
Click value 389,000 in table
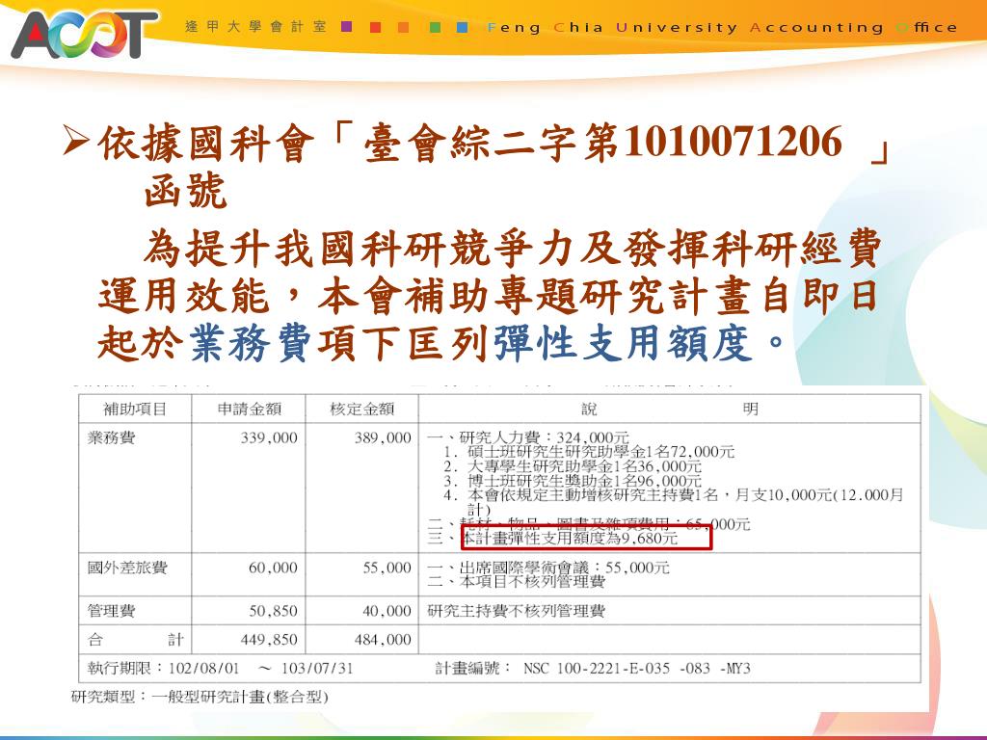pyautogui.click(x=382, y=438)
